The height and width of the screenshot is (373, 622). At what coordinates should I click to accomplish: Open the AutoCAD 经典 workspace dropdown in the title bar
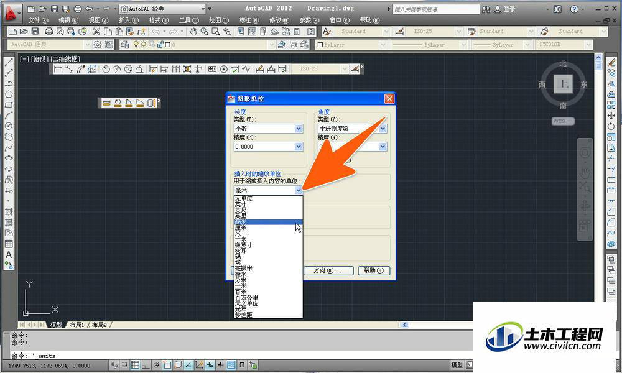click(x=203, y=9)
